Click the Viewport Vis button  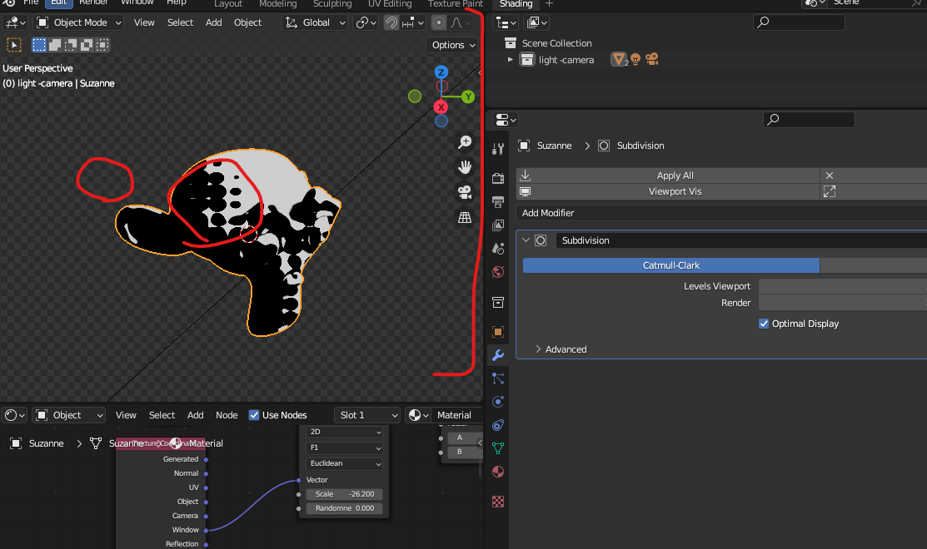click(x=668, y=191)
